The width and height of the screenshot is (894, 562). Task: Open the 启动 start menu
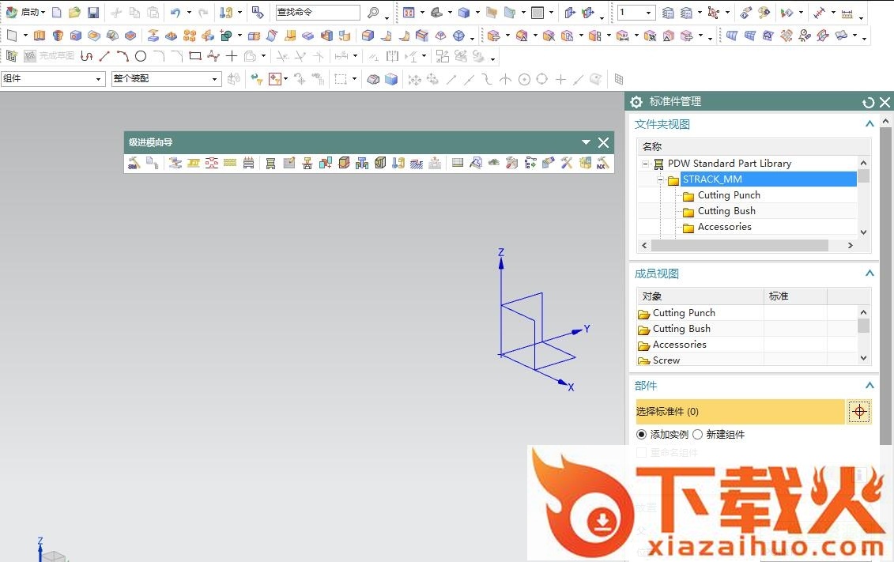tap(25, 13)
